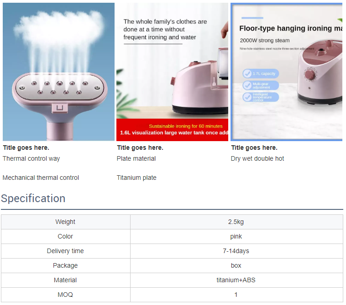Open the 1.6L water tank product image
The width and height of the screenshot is (346, 305).
(x=173, y=72)
